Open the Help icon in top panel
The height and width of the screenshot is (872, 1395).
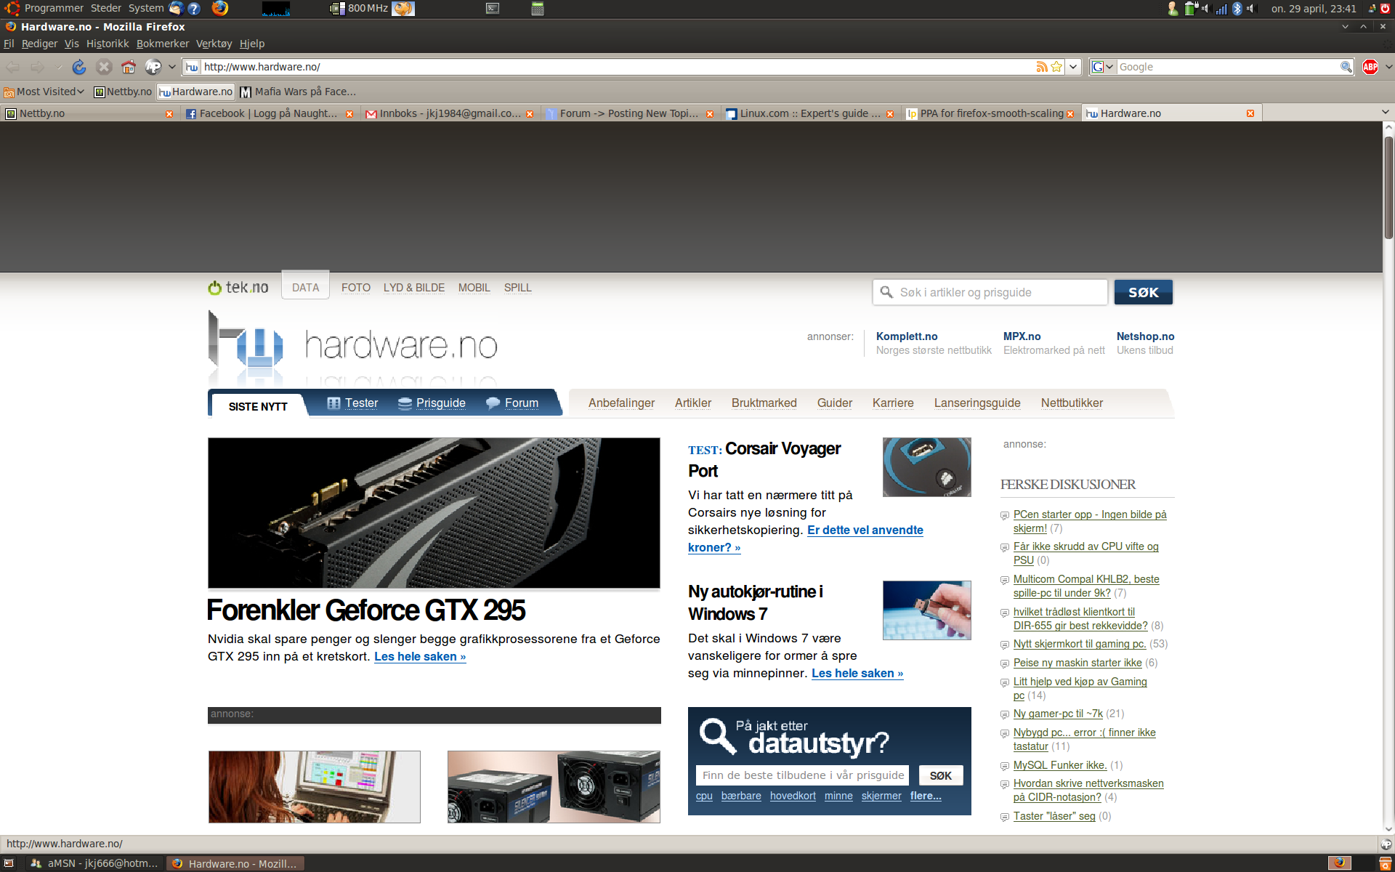click(x=194, y=9)
